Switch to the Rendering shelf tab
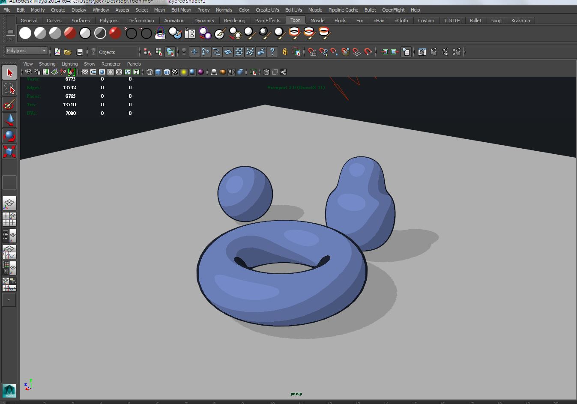Viewport: 577px width, 404px height. click(x=234, y=21)
